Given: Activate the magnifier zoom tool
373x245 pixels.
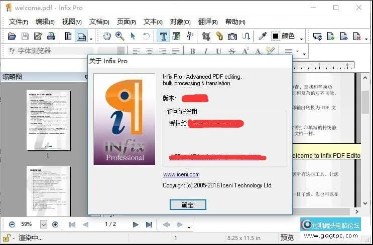Looking at the screenshot, I should (119, 36).
